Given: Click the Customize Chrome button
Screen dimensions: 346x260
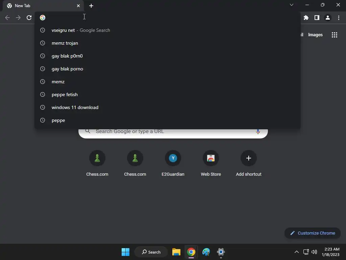Looking at the screenshot, I should pos(313,233).
